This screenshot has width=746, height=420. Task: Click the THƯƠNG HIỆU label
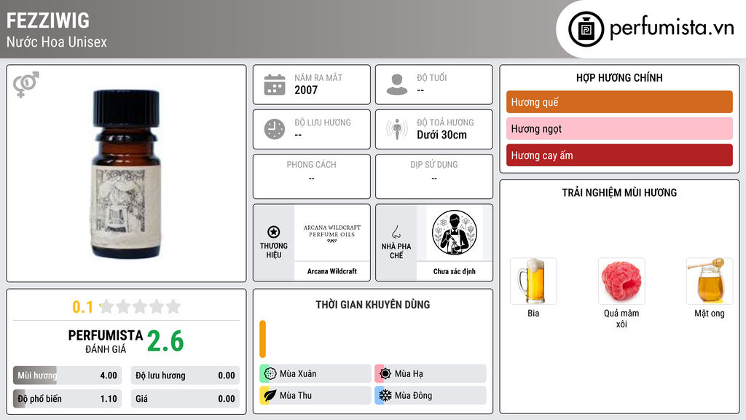point(274,251)
